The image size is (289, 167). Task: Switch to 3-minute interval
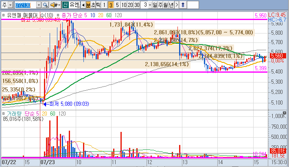(x=111, y=5)
